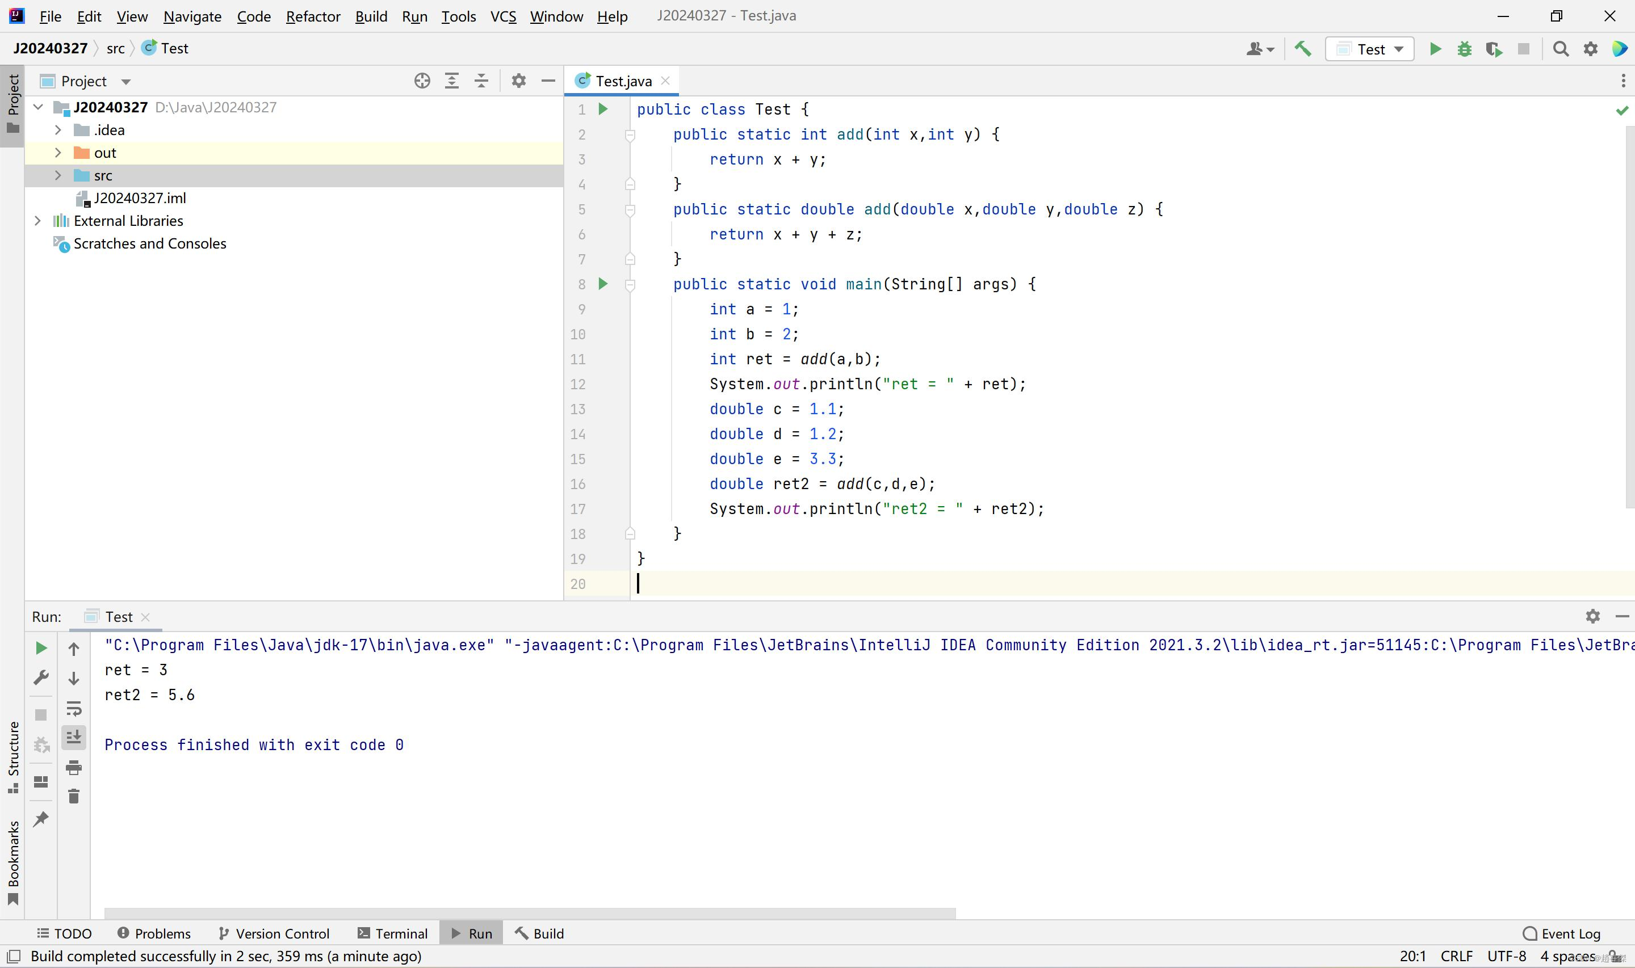Open the Refactor menu

(x=312, y=16)
